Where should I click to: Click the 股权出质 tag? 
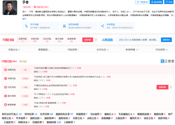pos(27,7)
